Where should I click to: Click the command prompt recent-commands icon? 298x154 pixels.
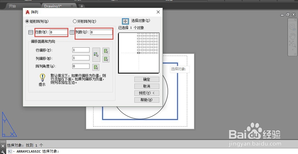pos(10,151)
